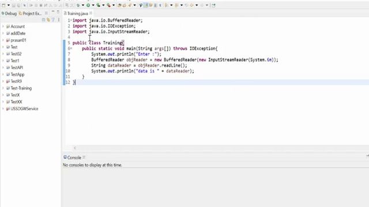This screenshot has width=369, height=207.
Task: Click the Next Annotation arrow icon
Action: pos(166,5)
